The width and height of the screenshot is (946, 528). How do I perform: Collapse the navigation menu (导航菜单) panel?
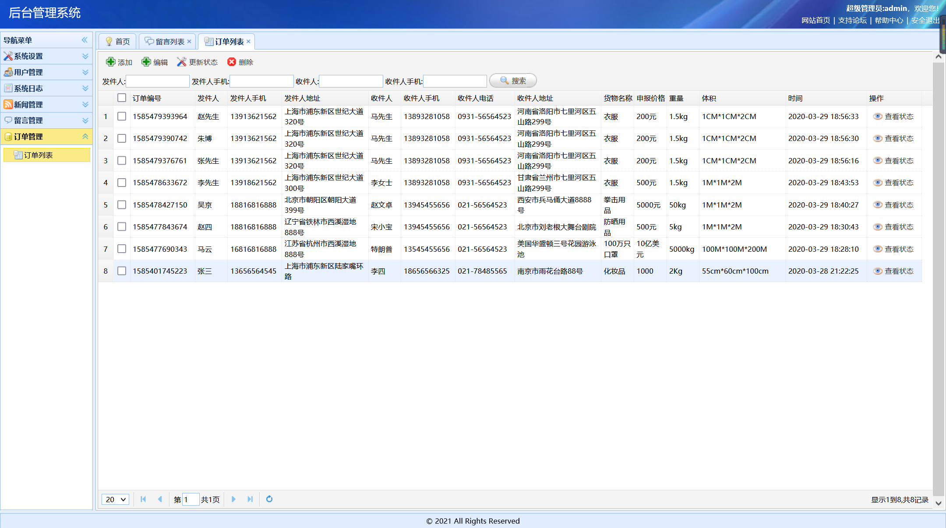pyautogui.click(x=85, y=40)
